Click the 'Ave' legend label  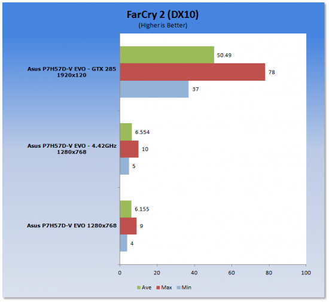coord(147,287)
